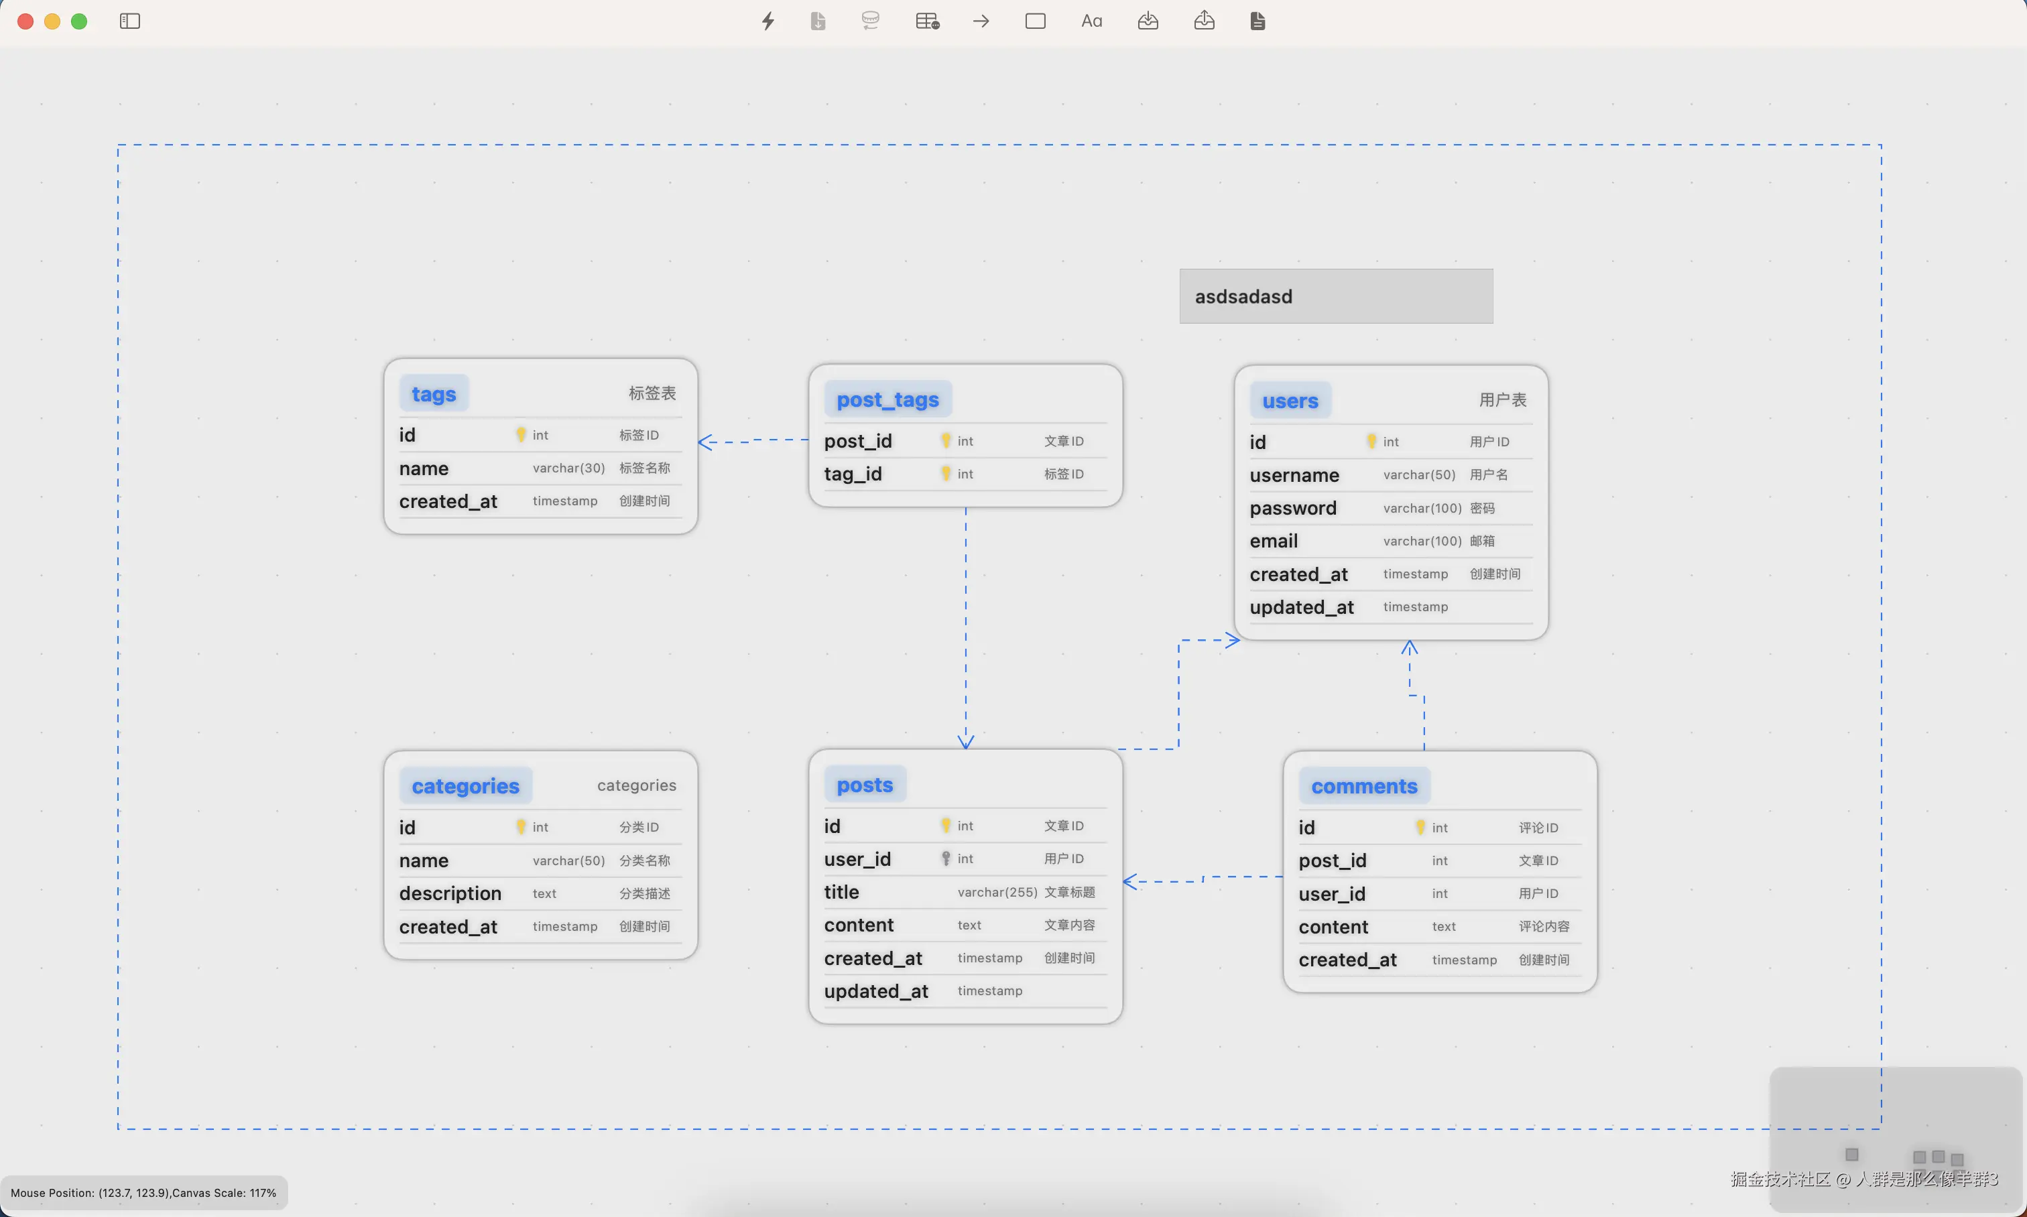
Task: Click the users table title
Action: 1290,401
